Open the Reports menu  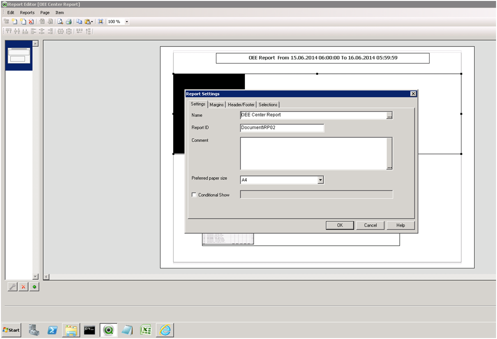pos(27,13)
